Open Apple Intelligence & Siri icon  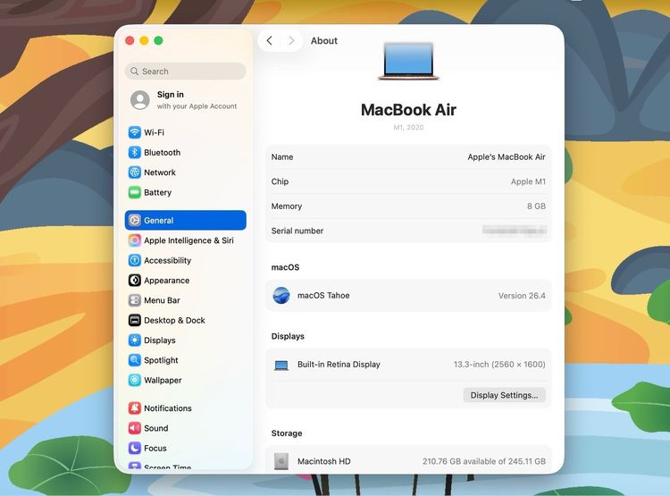[135, 240]
